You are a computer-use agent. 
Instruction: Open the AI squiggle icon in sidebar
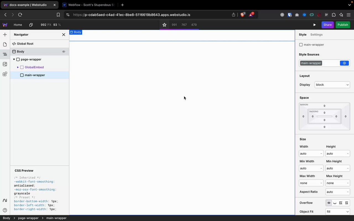click(5, 200)
